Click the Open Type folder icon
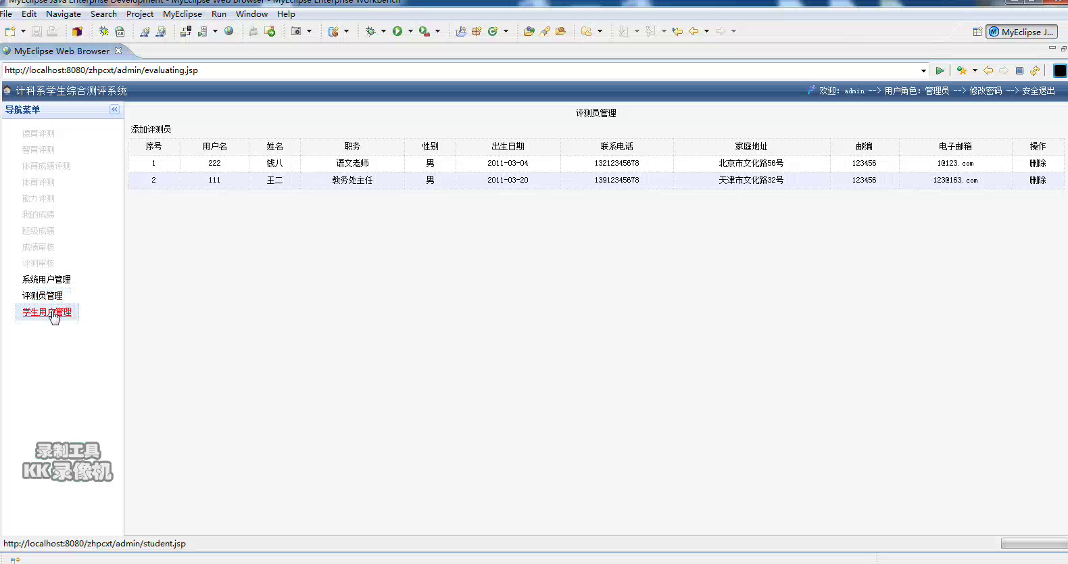Viewport: 1068px width, 564px height. tap(529, 31)
